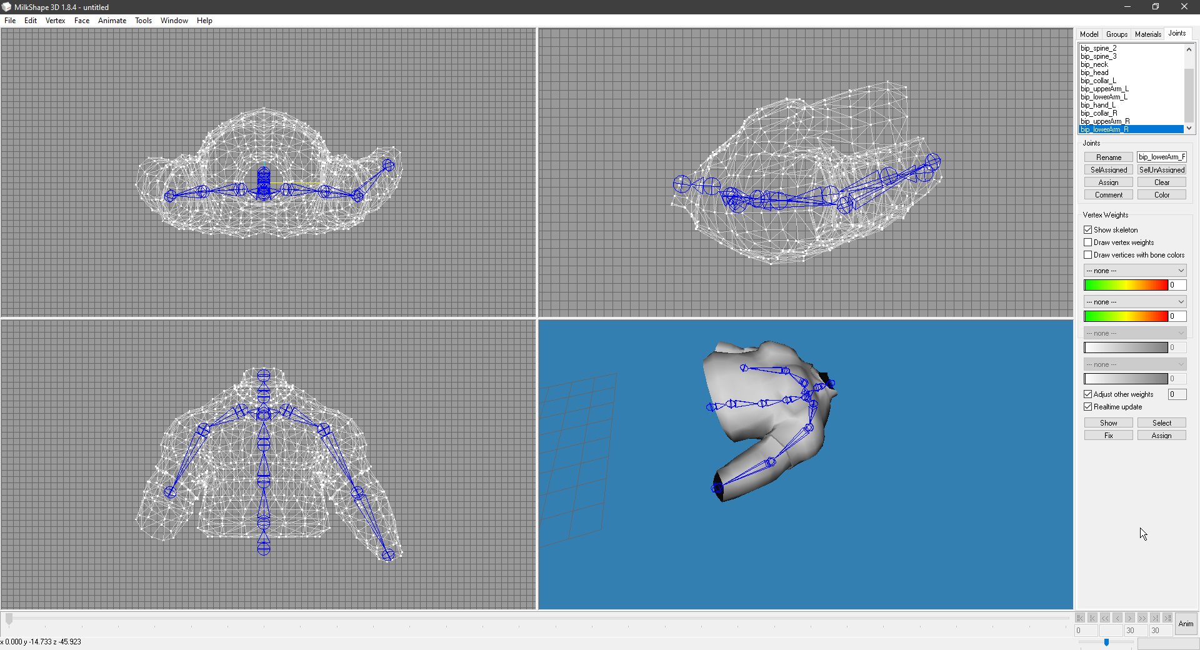Click the MilkShape 3D title bar icon
This screenshot has width=1200, height=650.
pos(6,7)
